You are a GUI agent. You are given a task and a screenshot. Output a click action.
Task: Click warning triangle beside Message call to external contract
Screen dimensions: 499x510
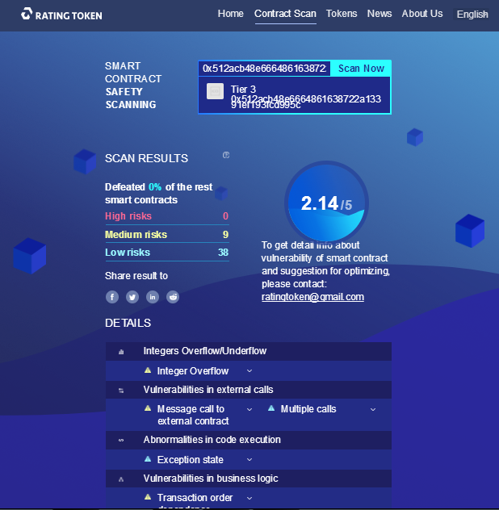click(148, 408)
